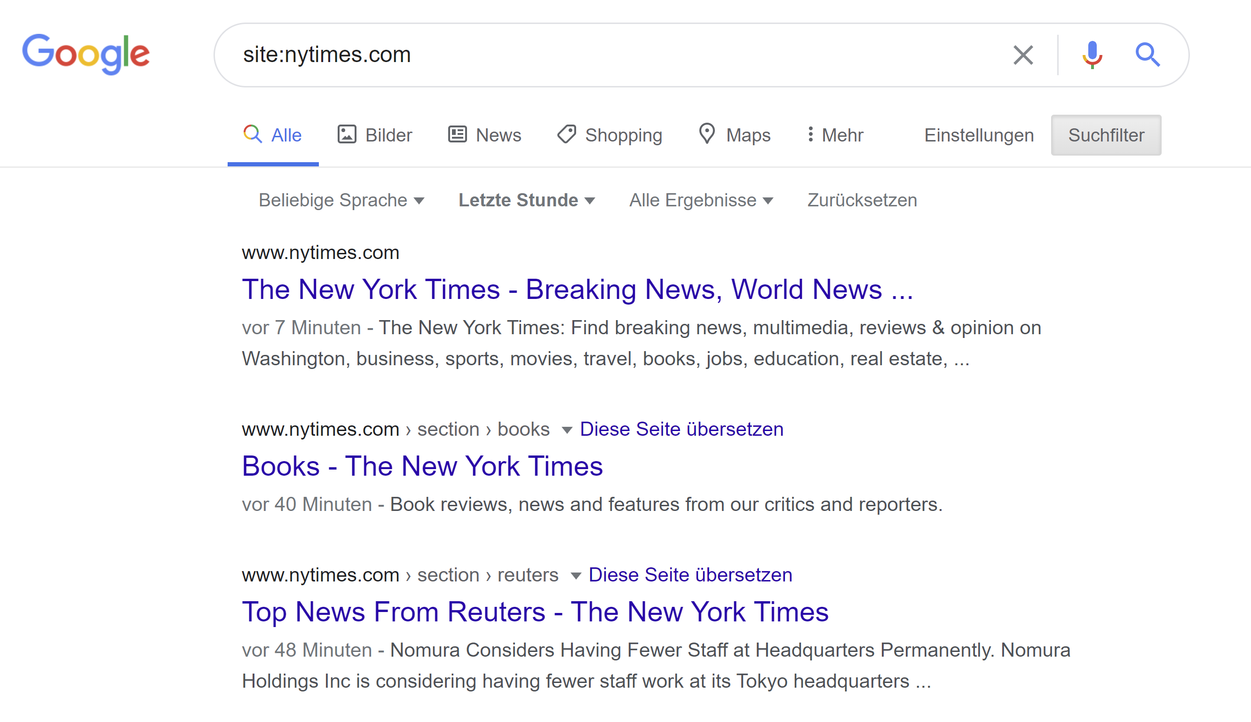The image size is (1251, 722).
Task: Open the Alle Ergebnisse dropdown
Action: 701,200
